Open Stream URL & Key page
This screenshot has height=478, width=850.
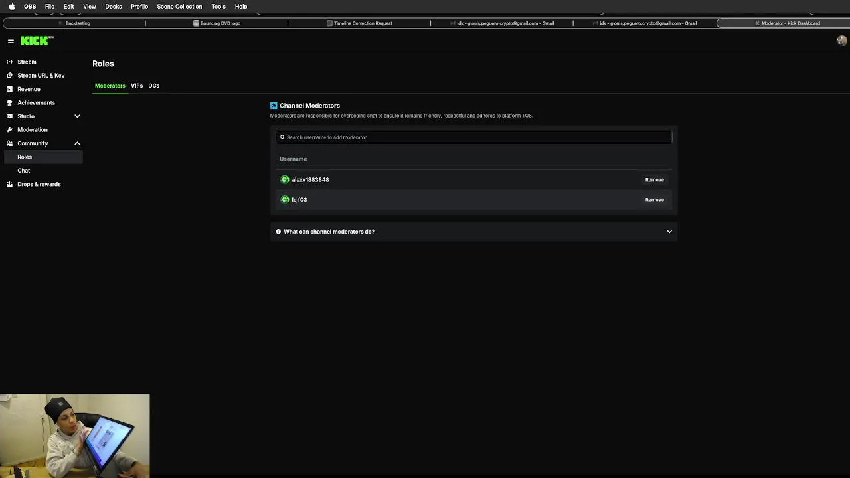(41, 76)
